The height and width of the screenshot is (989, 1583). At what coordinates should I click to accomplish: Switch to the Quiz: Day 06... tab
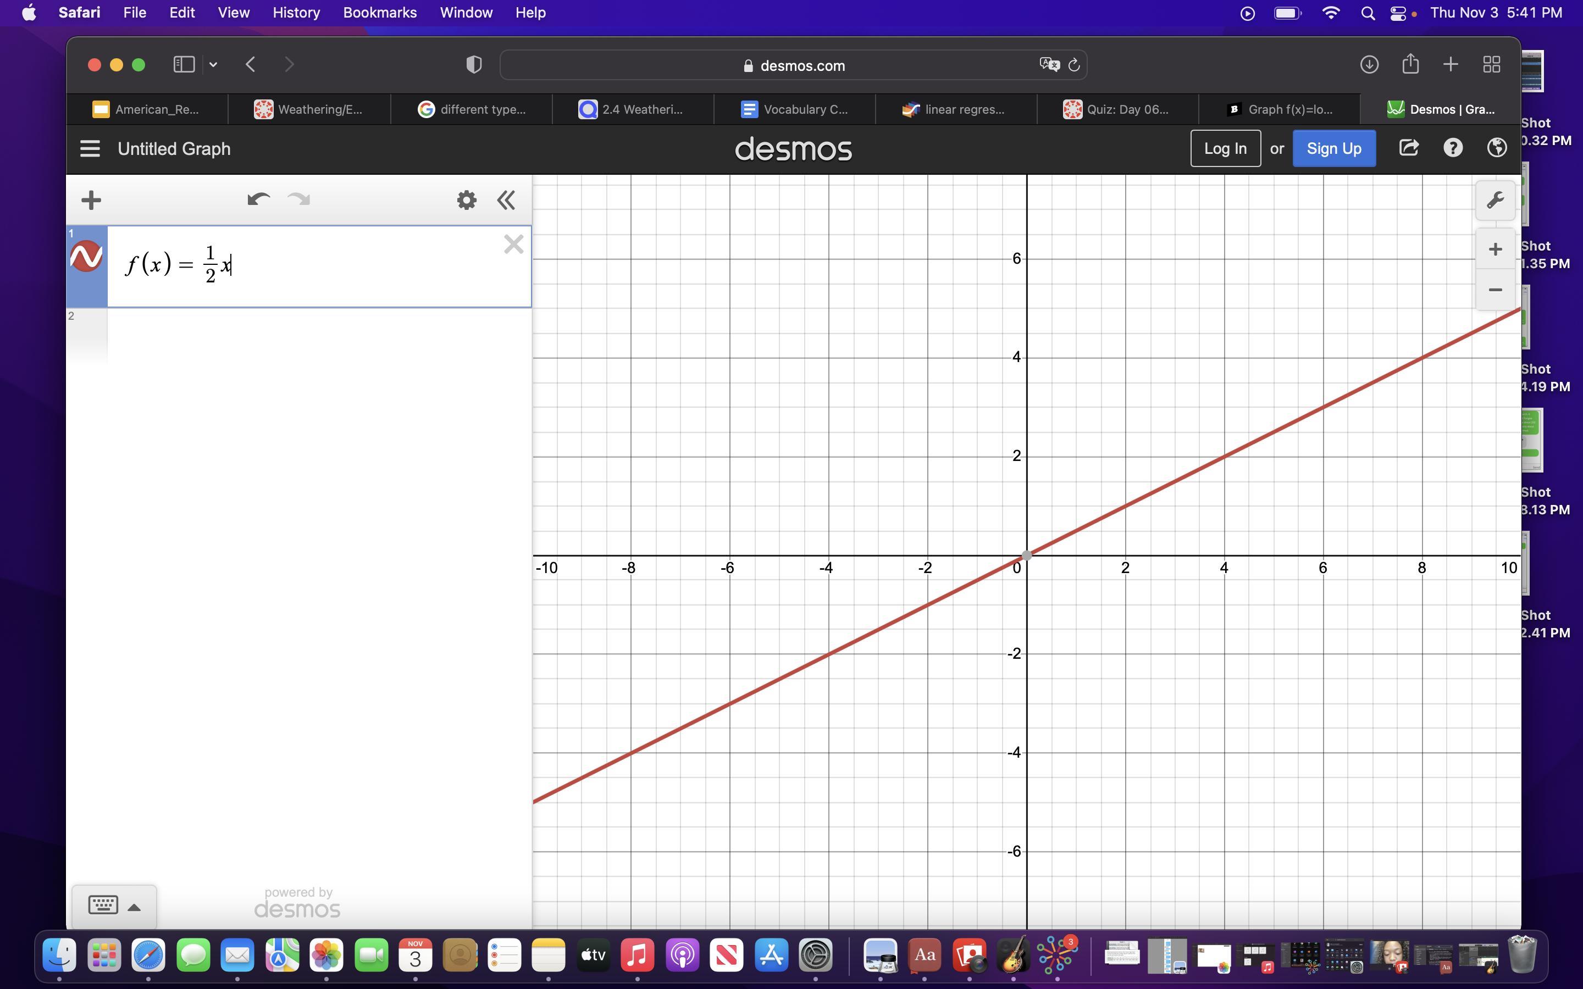[x=1117, y=109]
